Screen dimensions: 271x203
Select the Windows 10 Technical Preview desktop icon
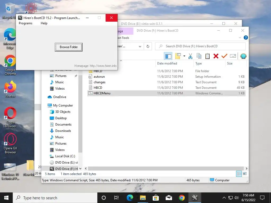10,171
